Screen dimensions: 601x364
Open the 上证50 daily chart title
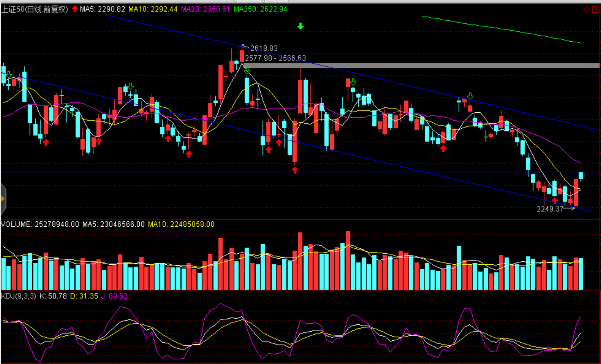(34, 9)
